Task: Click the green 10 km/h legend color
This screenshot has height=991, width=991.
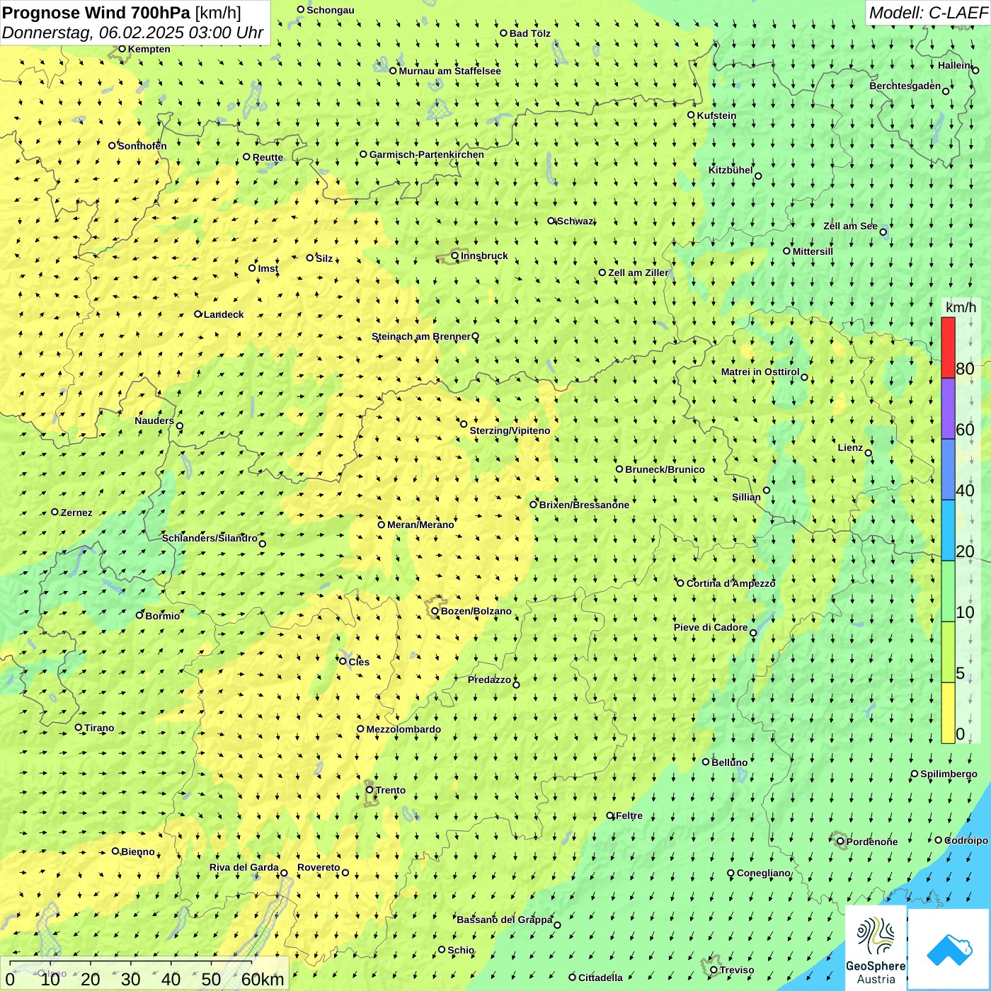Action: point(948,591)
